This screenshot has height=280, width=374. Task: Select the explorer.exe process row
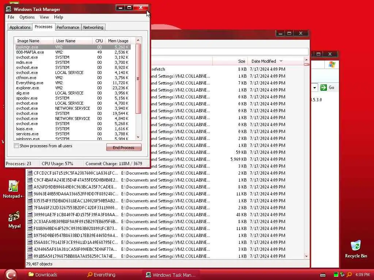click(x=73, y=88)
